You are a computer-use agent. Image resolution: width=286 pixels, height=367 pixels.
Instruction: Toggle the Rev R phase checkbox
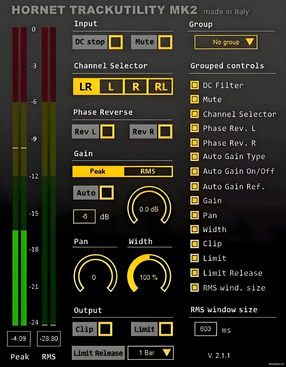click(x=165, y=131)
